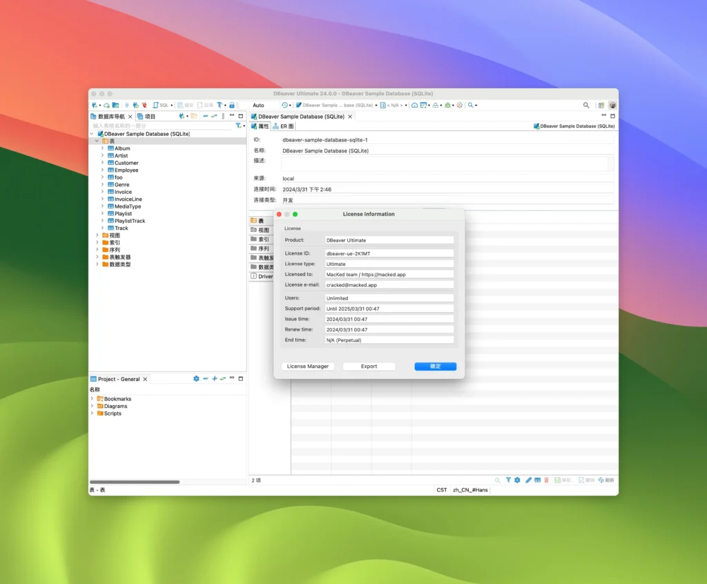Confirm the license dialog with 确定
This screenshot has width=707, height=584.
click(x=435, y=367)
